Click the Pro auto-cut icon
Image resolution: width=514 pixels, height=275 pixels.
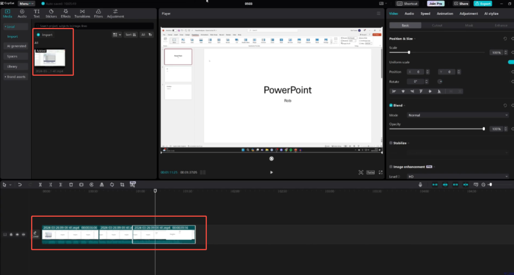click(x=133, y=184)
